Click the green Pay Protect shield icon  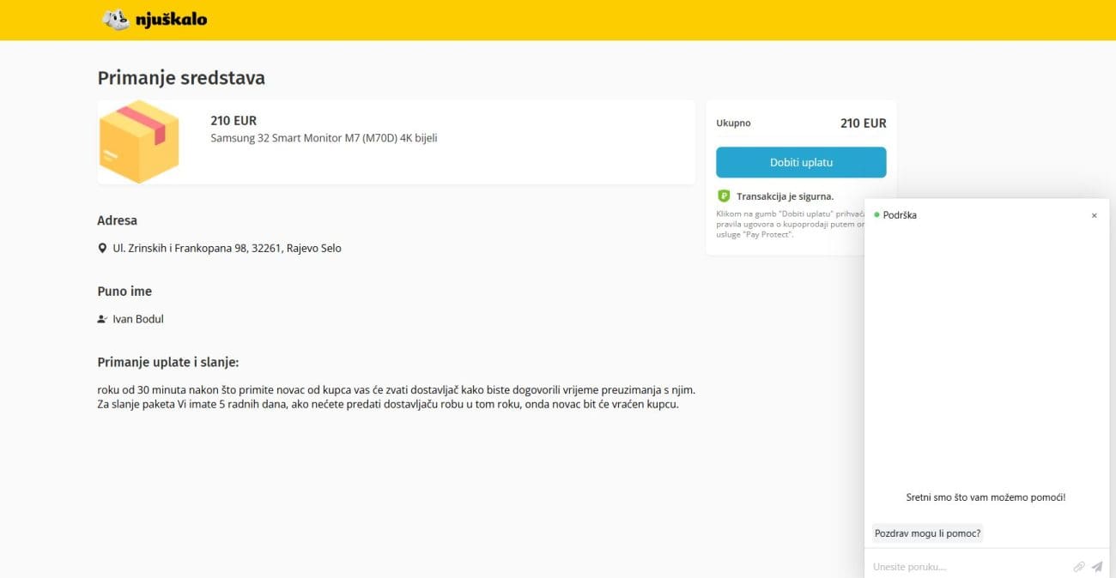click(724, 196)
